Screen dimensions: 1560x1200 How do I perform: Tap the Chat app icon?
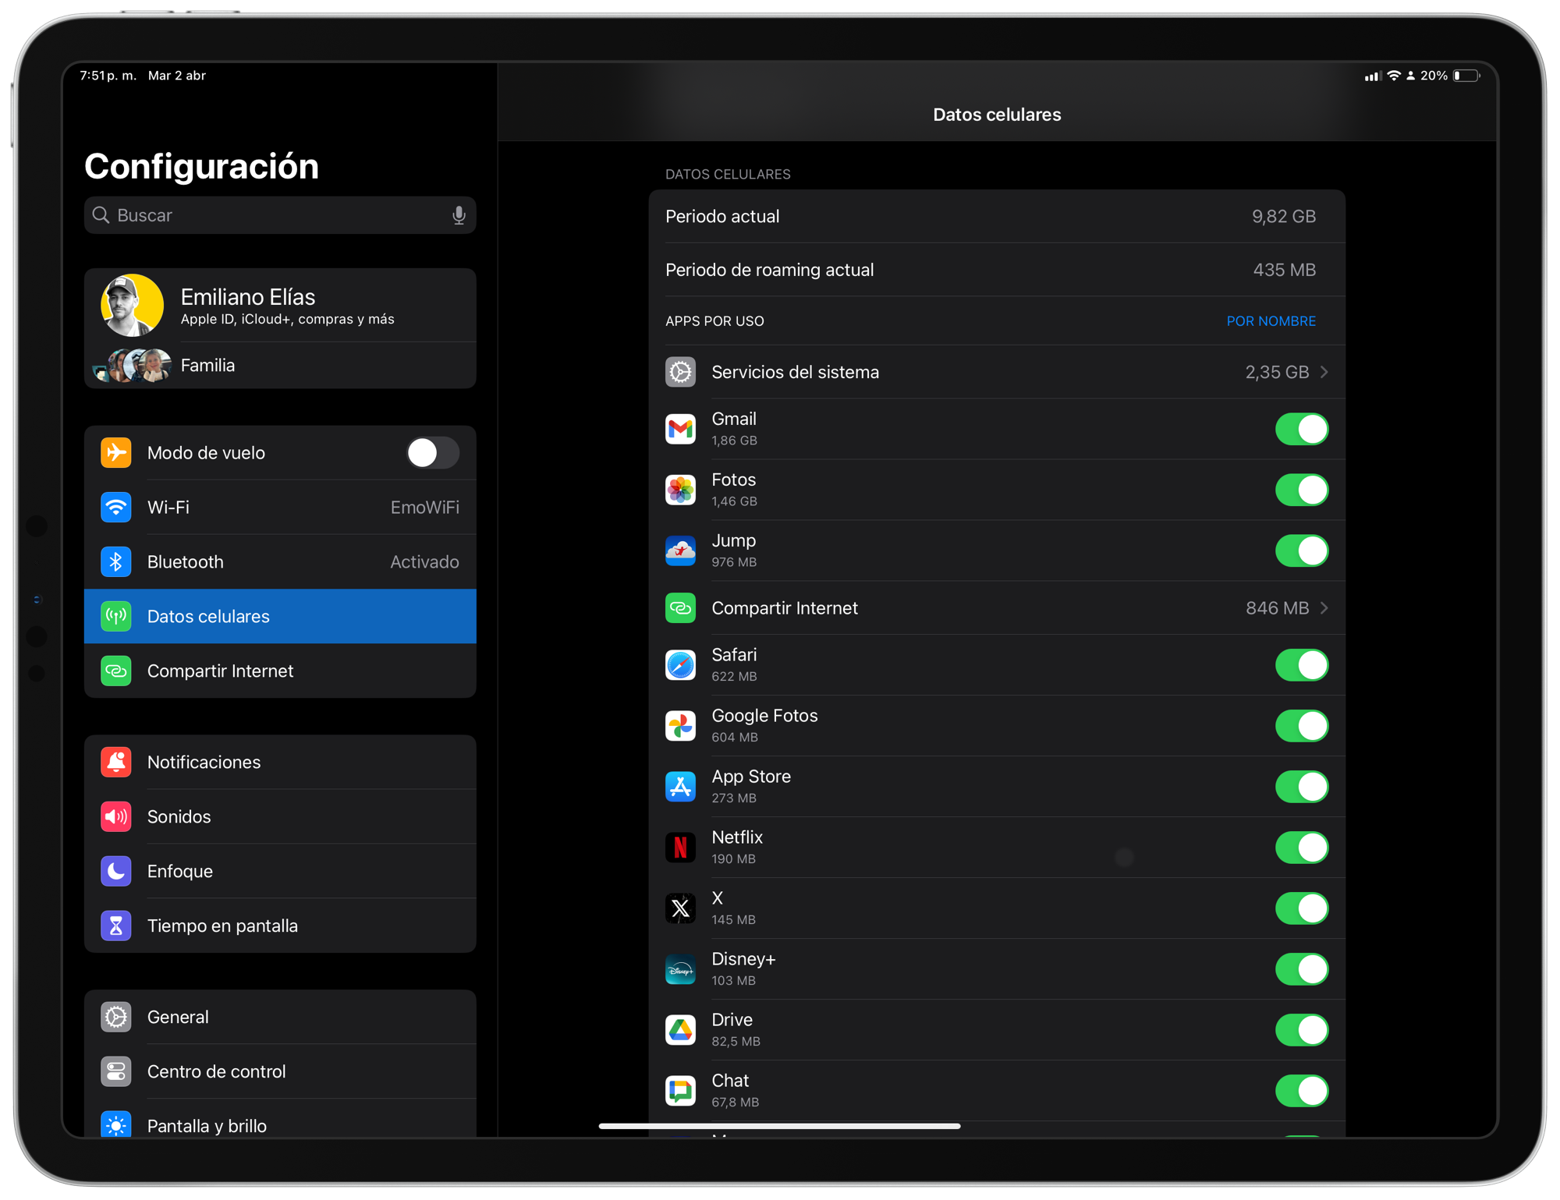[680, 1091]
